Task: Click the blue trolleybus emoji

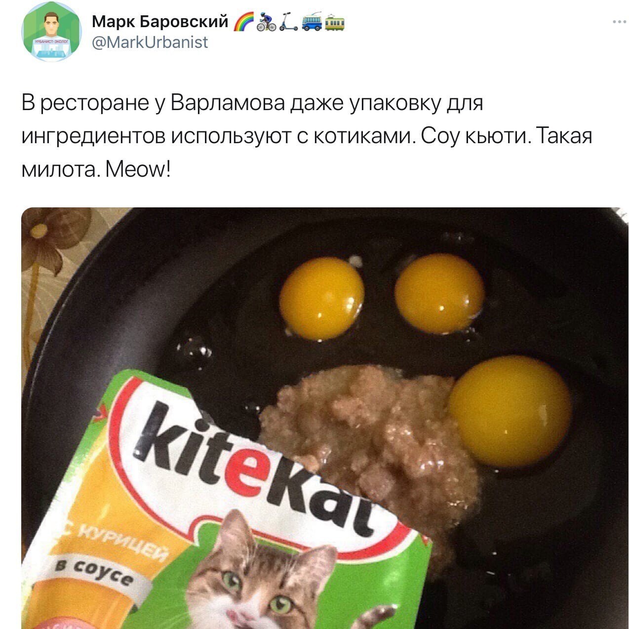Action: 312,22
